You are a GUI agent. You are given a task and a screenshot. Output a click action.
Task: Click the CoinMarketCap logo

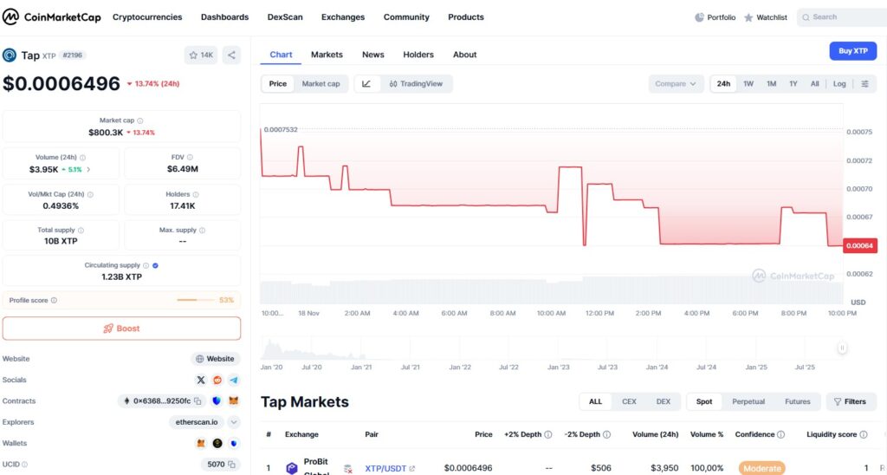click(51, 17)
